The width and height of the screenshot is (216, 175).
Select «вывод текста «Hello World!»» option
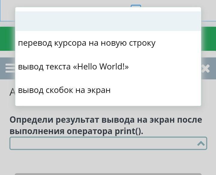tap(73, 66)
